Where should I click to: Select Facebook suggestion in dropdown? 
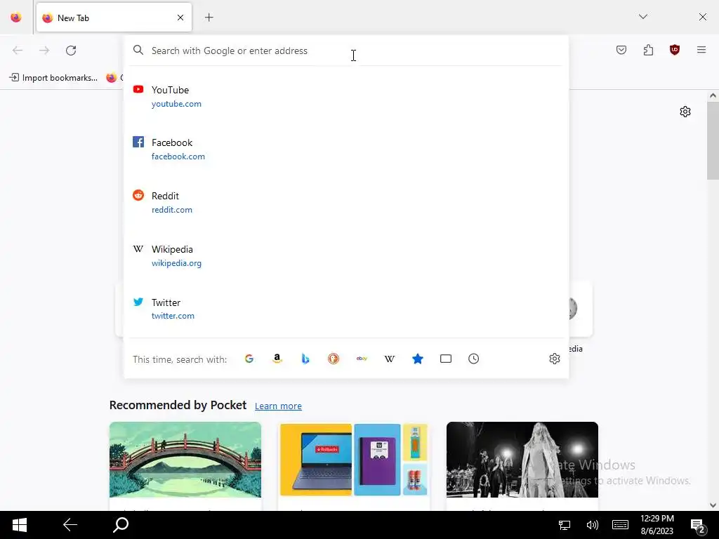coord(346,149)
